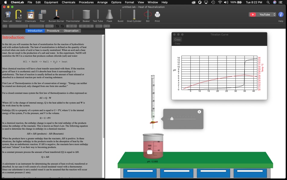Image resolution: width=287 pixels, height=180 pixels.
Task: Add a Beaker from the toolbar
Action: point(86,16)
